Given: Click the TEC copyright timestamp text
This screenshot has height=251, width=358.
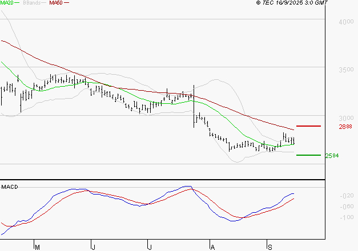Looking at the screenshot, I should click(292, 3).
